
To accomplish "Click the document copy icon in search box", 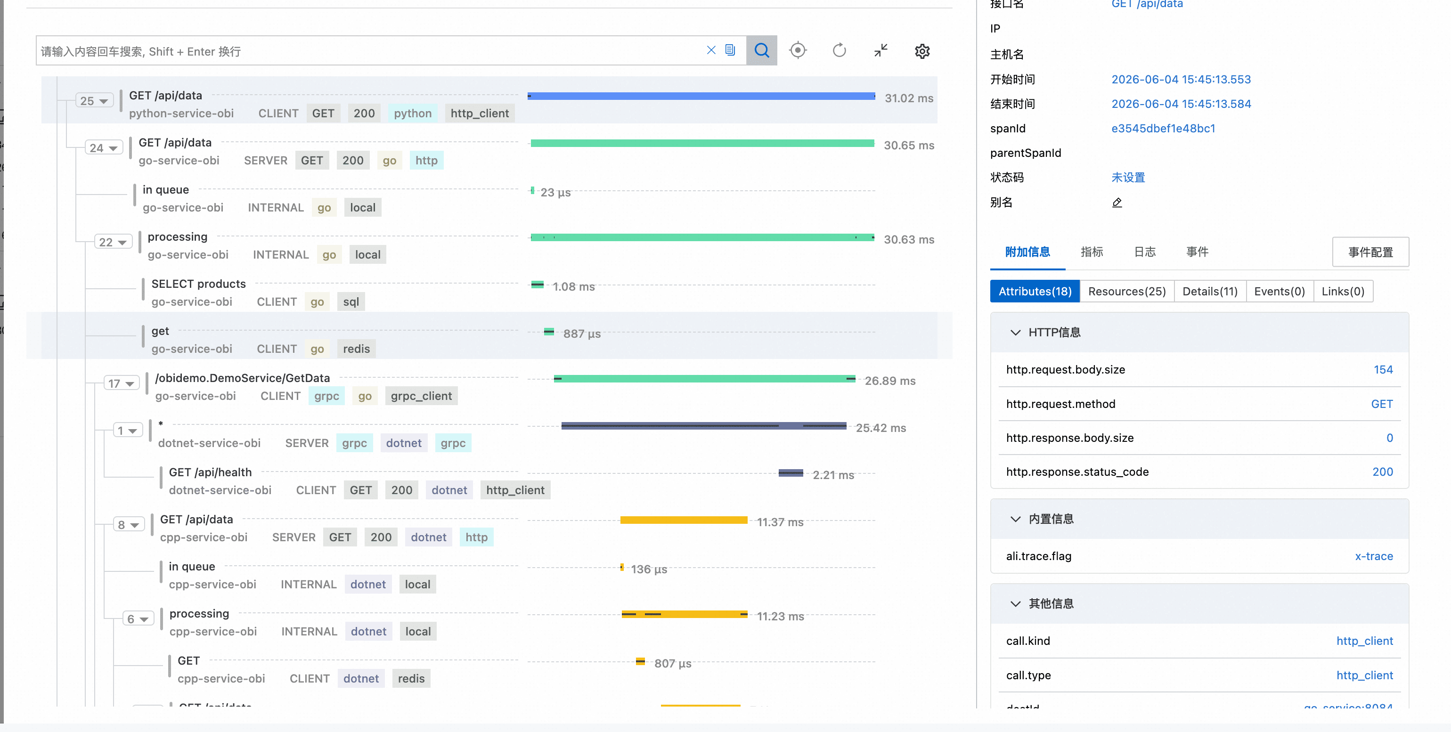I will [730, 51].
